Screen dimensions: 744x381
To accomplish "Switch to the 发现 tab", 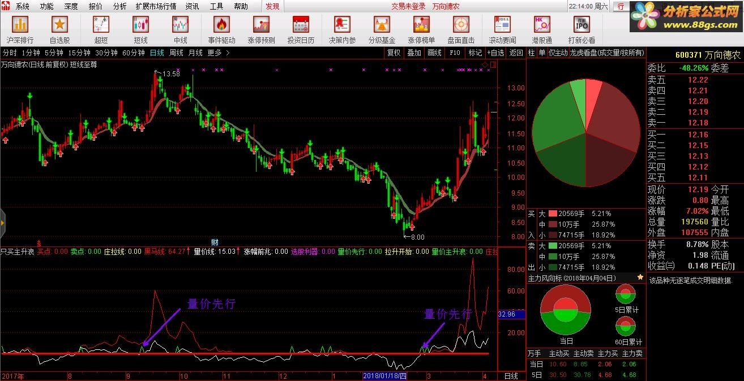I will (272, 6).
